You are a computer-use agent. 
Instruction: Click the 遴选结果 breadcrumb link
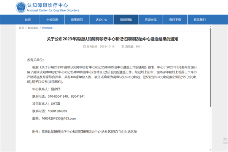coord(47,28)
